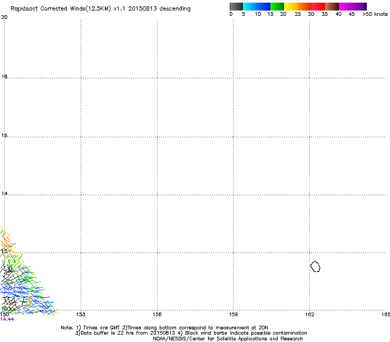
Task: Click the green 15-20 knots legend swatch
Action: 277,6
